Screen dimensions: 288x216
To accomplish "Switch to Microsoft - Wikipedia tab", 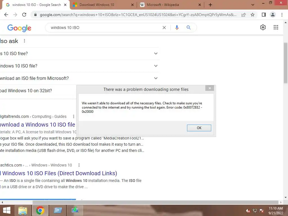I will tap(163, 5).
